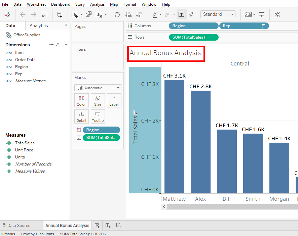The image size is (298, 236).
Task: Switch to the Data Source tab
Action: (21, 225)
